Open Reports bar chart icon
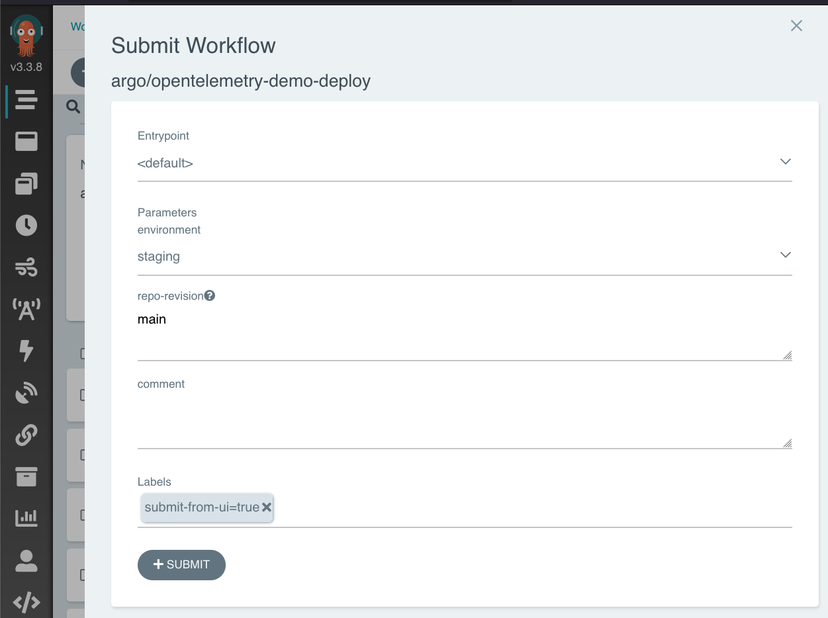 [26, 518]
